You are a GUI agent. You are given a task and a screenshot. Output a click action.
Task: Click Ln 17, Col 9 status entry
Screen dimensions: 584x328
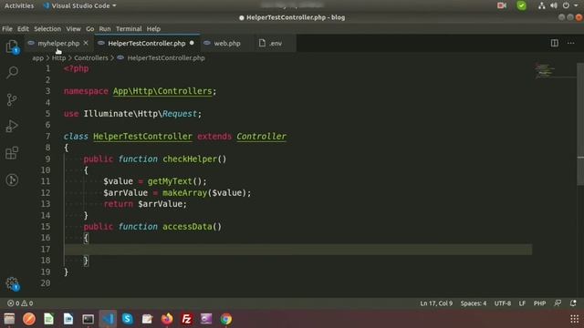point(436,303)
